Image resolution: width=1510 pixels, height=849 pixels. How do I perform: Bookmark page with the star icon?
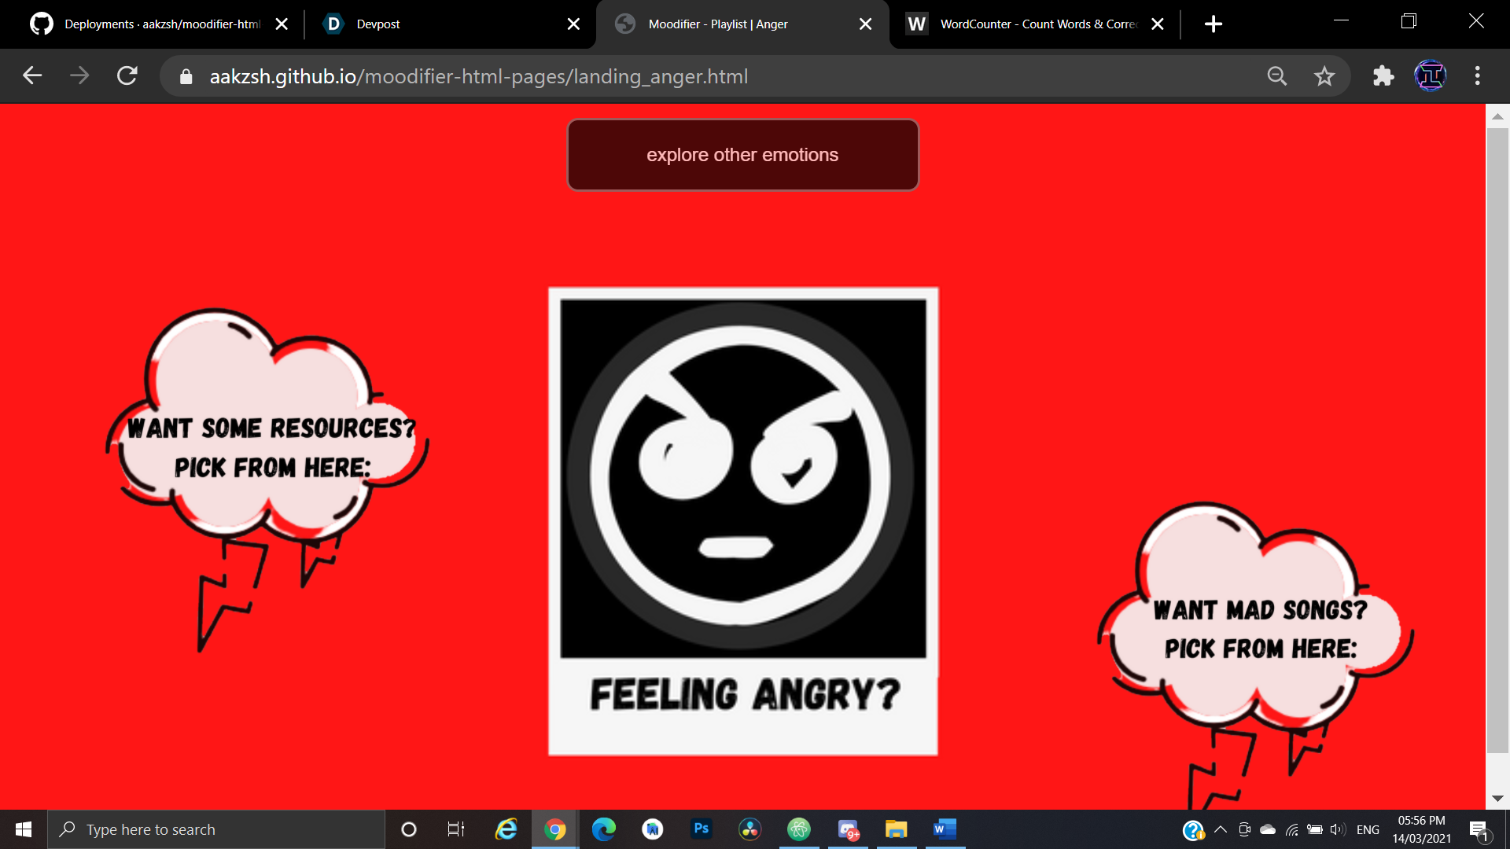point(1324,75)
